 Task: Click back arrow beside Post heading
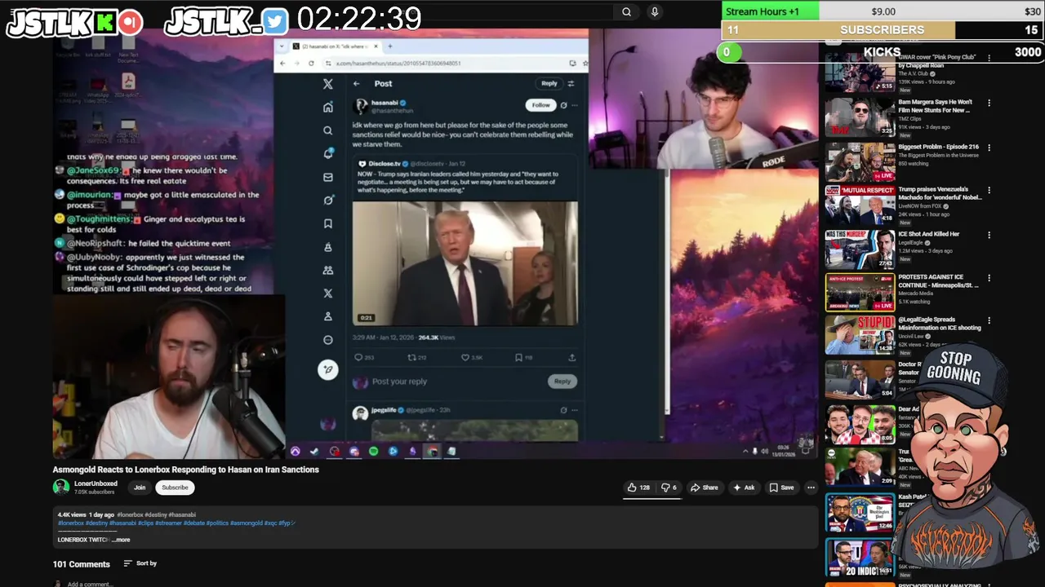click(356, 83)
